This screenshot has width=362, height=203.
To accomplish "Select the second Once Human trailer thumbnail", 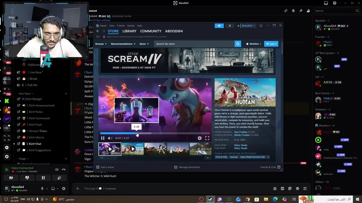I will (x=133, y=149).
